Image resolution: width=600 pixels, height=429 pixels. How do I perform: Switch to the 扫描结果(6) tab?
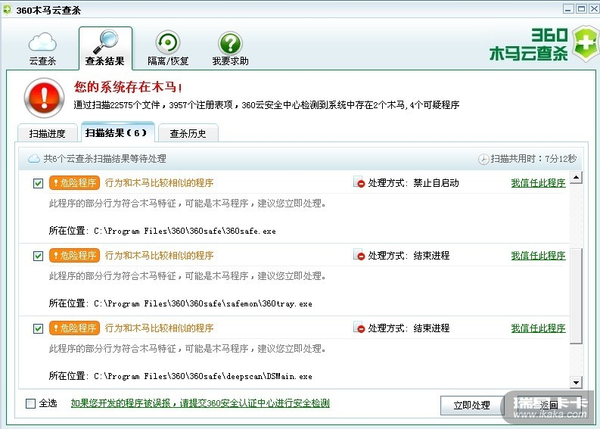point(117,133)
